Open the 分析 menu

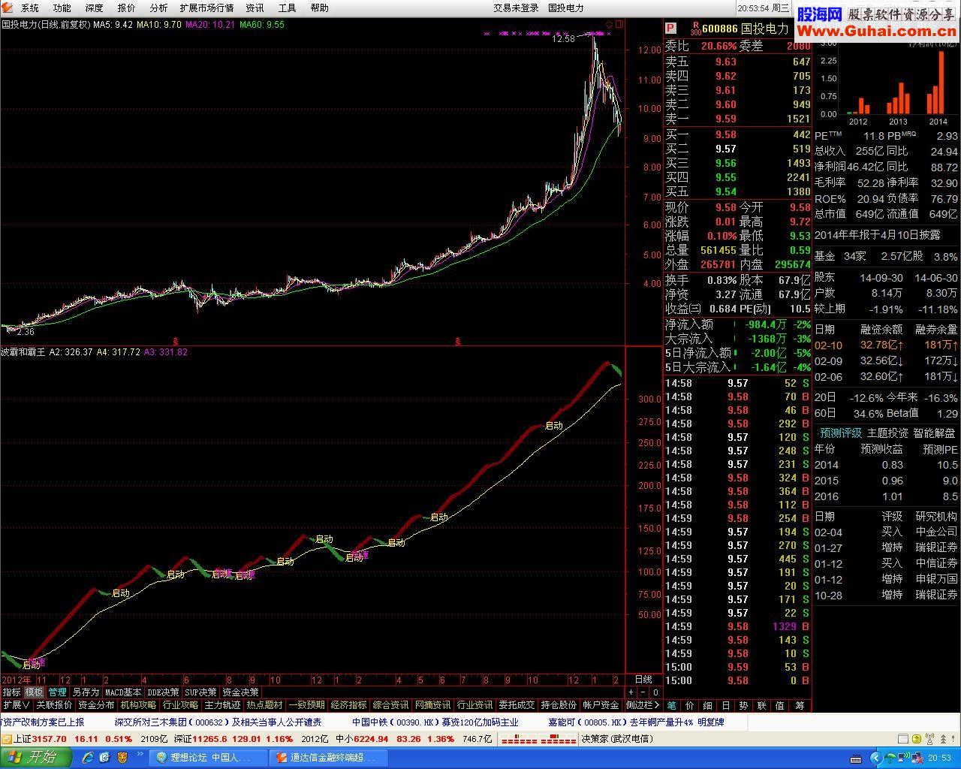pos(158,8)
